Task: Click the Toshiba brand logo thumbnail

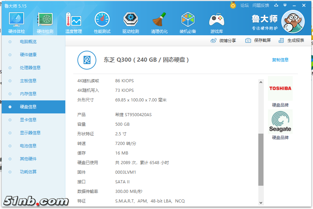Action: 280,88
